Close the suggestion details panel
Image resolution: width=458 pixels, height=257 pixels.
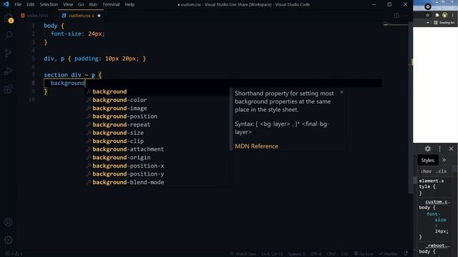(x=342, y=92)
